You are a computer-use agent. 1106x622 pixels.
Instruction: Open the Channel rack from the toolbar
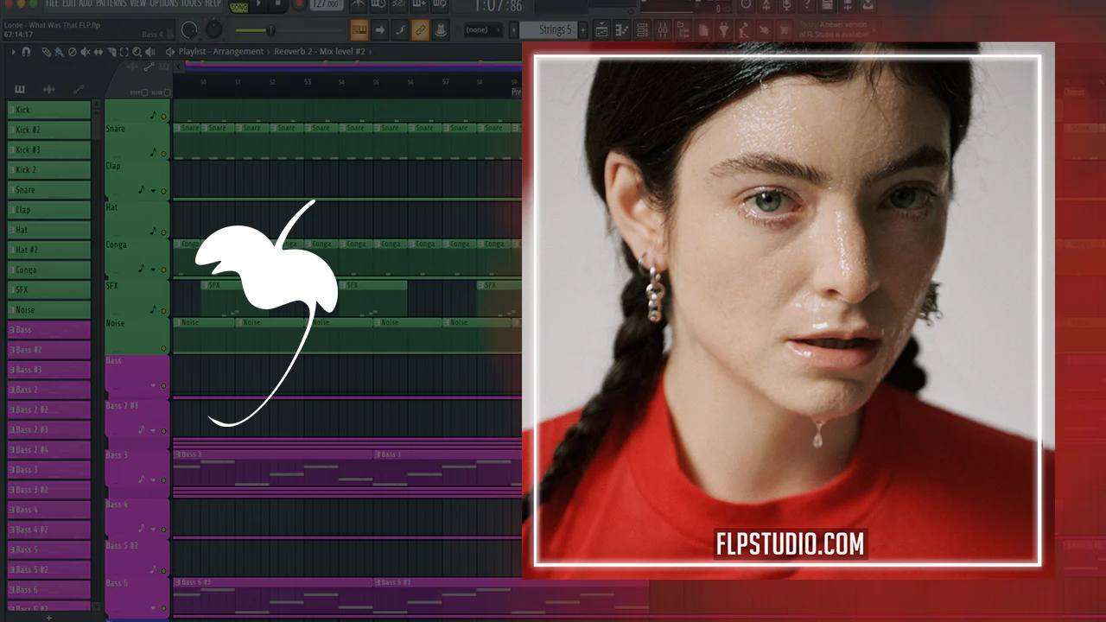click(x=642, y=30)
